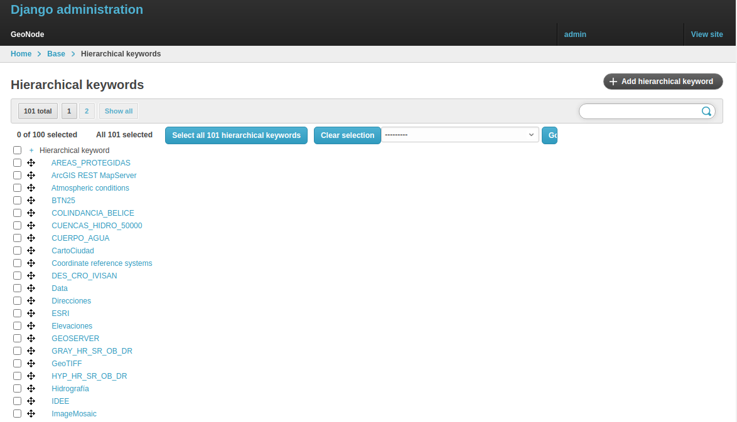Click the move icon next to ImageMosaic

tap(31, 413)
